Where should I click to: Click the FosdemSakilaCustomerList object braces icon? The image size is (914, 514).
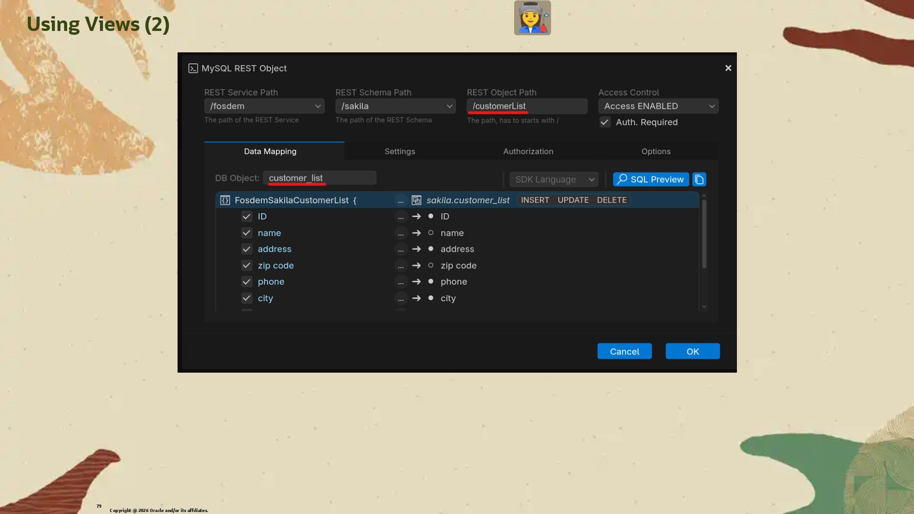[x=225, y=200]
